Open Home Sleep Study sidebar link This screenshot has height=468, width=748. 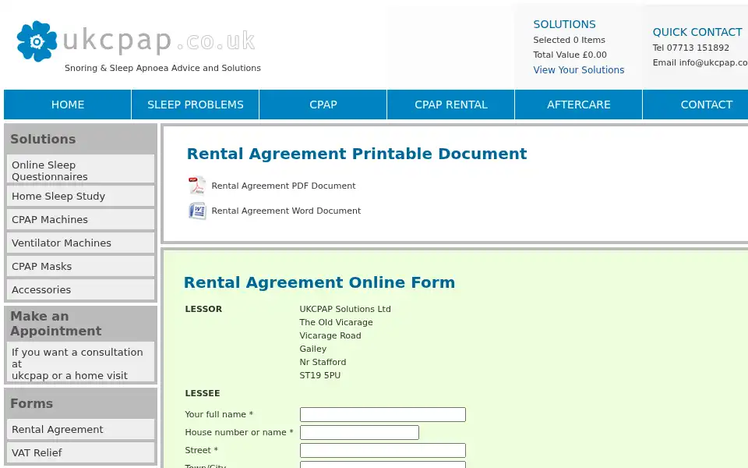(80, 197)
